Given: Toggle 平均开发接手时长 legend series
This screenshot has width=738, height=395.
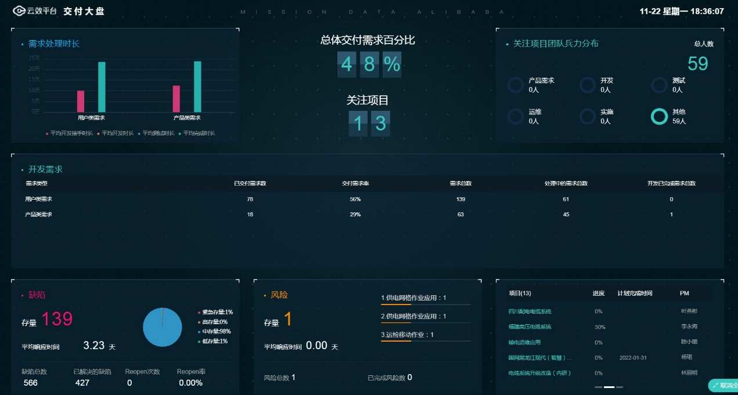Looking at the screenshot, I should 70,133.
